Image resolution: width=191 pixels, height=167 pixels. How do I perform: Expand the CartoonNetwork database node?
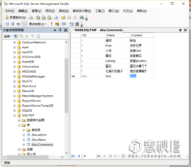click(14, 42)
